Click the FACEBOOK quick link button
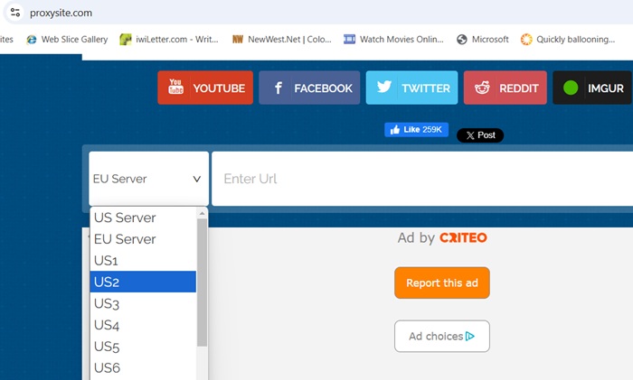Image resolution: width=633 pixels, height=380 pixels. click(309, 88)
